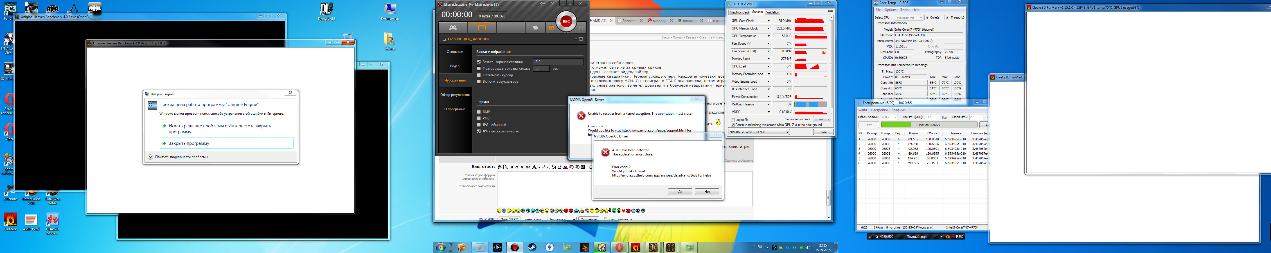Click the red error icon in TDR dialog
The width and height of the screenshot is (1271, 253).
605,153
